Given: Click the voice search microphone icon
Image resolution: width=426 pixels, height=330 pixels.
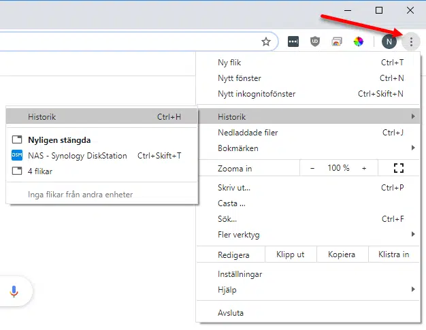Looking at the screenshot, I should 14,291.
